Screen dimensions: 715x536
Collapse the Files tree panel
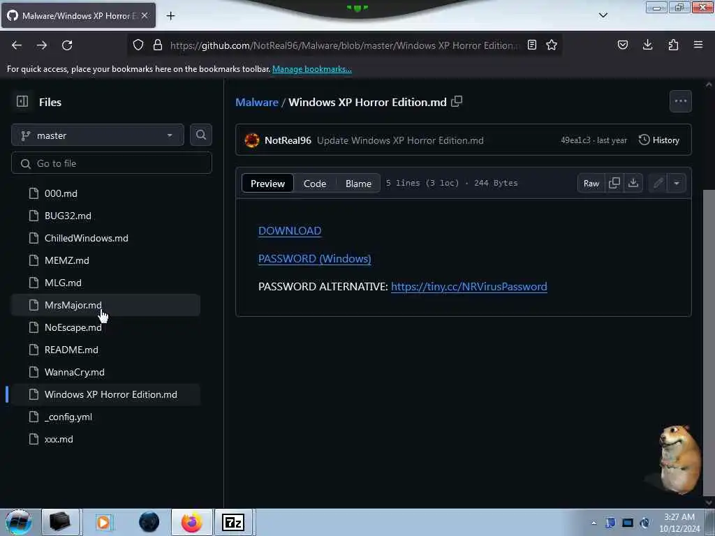point(22,101)
